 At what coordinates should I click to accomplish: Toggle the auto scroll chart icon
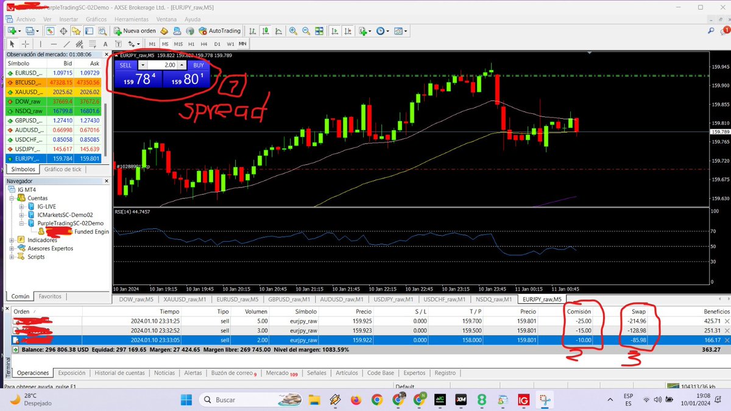(335, 31)
